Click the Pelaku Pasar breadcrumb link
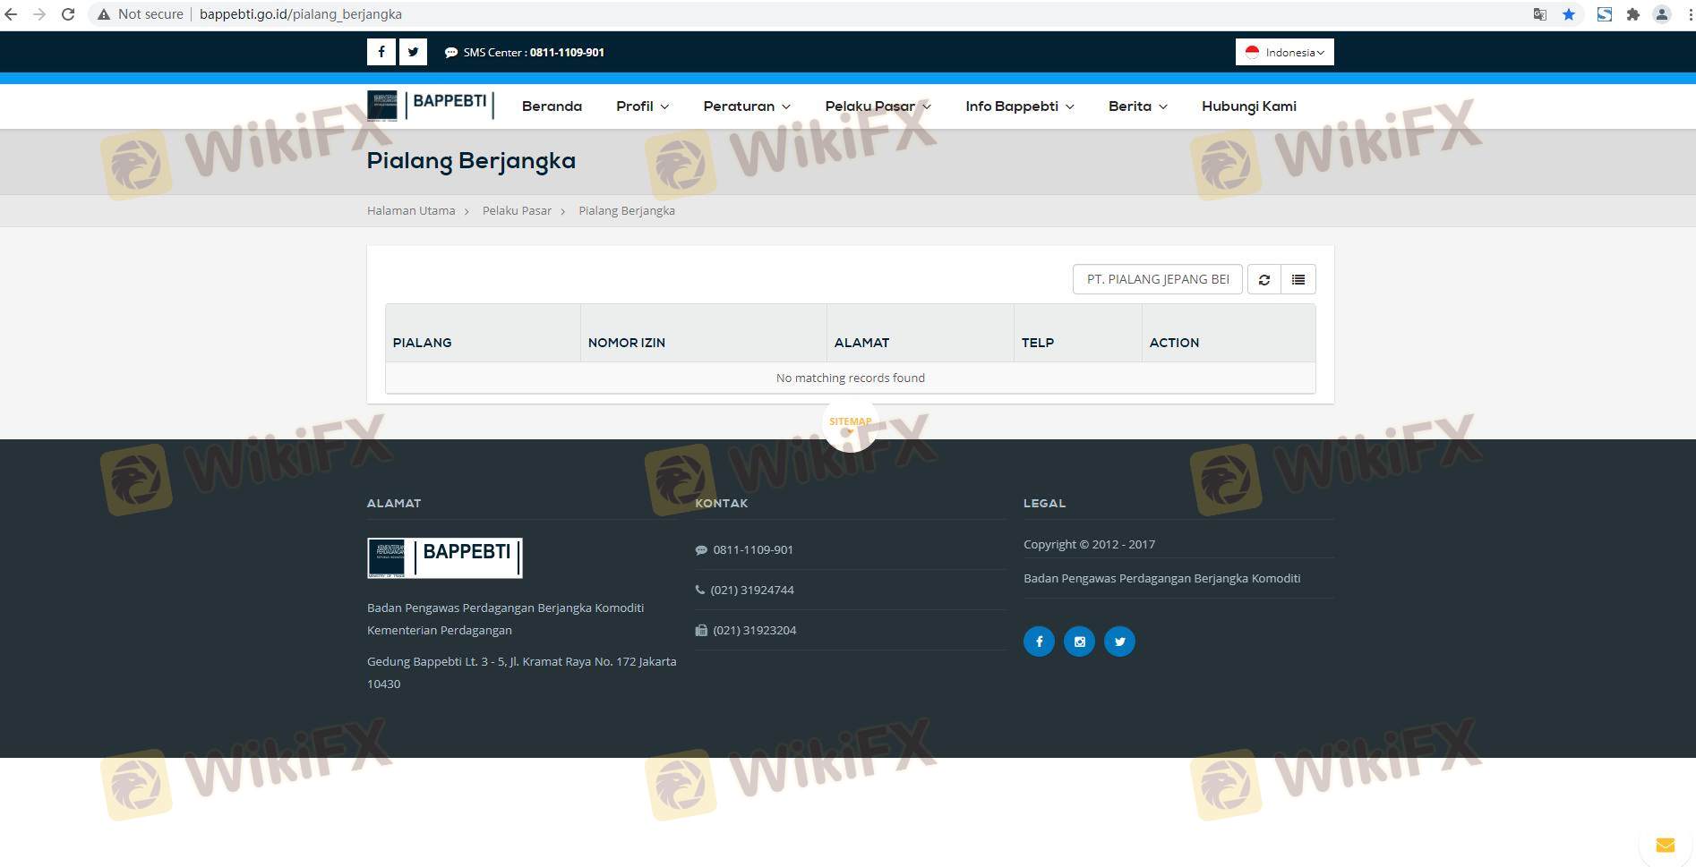This screenshot has width=1696, height=867. [517, 211]
